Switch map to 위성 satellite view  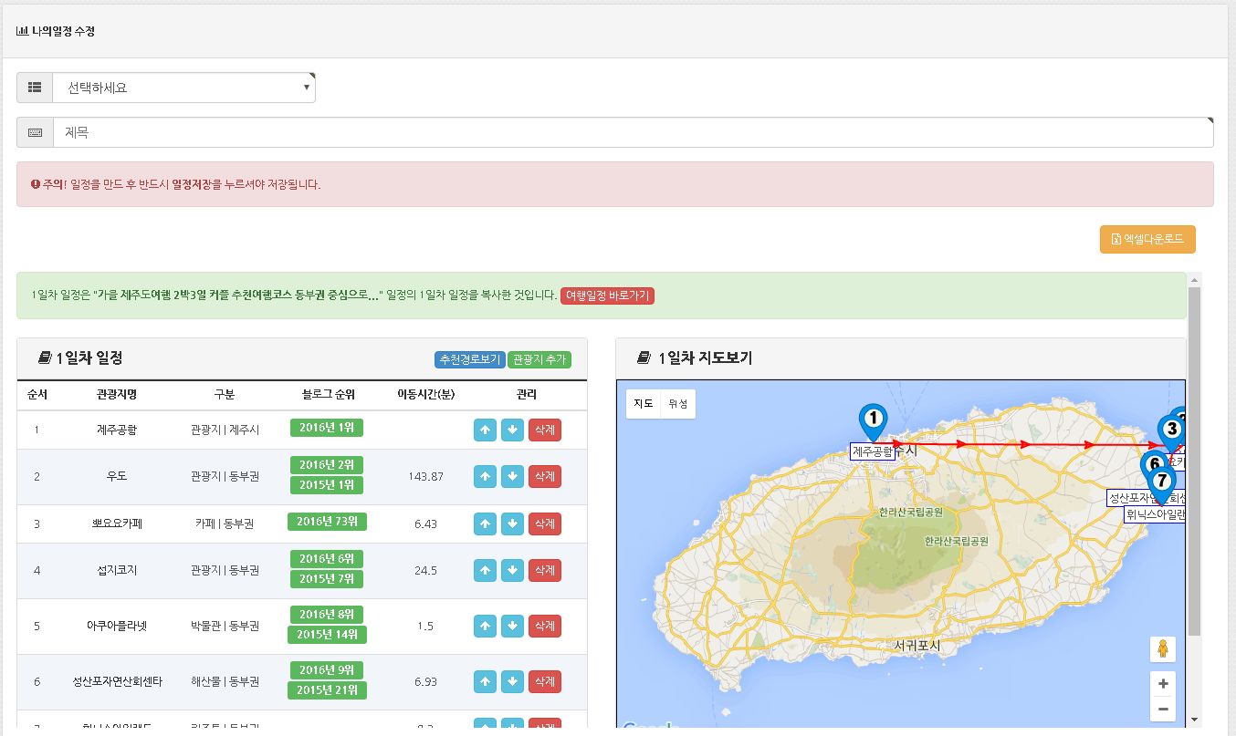678,403
